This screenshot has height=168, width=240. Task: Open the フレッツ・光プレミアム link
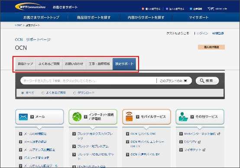93,146
